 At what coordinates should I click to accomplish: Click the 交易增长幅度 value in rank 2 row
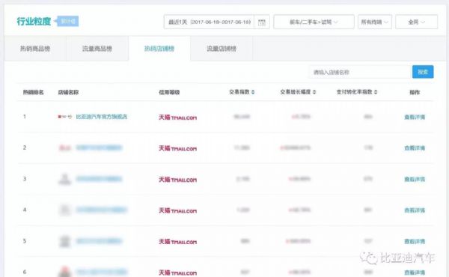[x=296, y=147]
